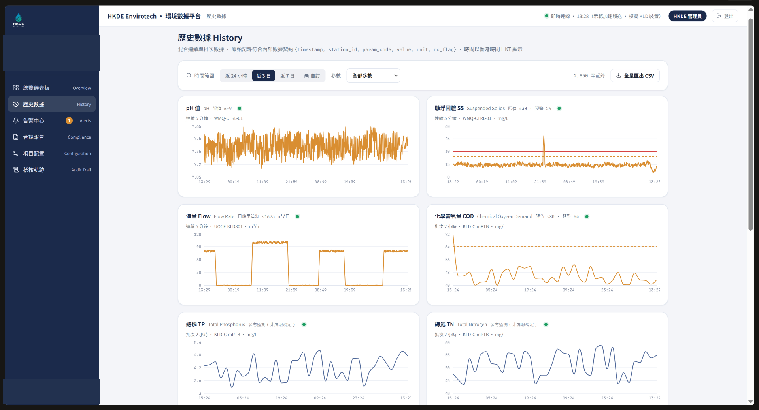Select the 近 24 小時 time range
The width and height of the screenshot is (759, 410).
click(236, 76)
